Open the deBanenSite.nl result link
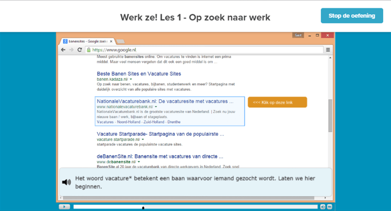The height and width of the screenshot is (211, 391). [160, 156]
